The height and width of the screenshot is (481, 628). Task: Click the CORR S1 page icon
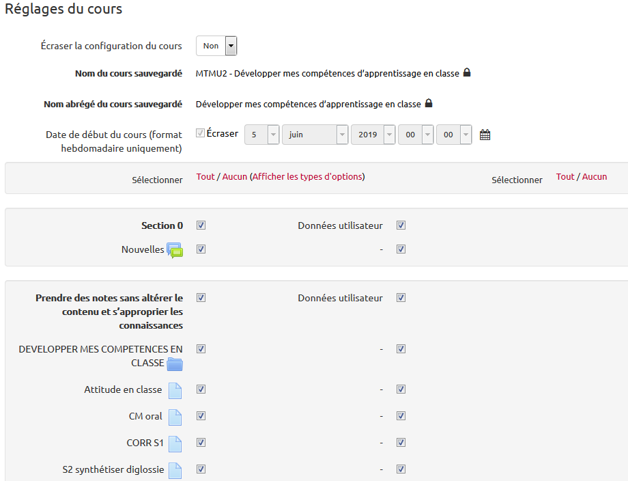(x=175, y=443)
